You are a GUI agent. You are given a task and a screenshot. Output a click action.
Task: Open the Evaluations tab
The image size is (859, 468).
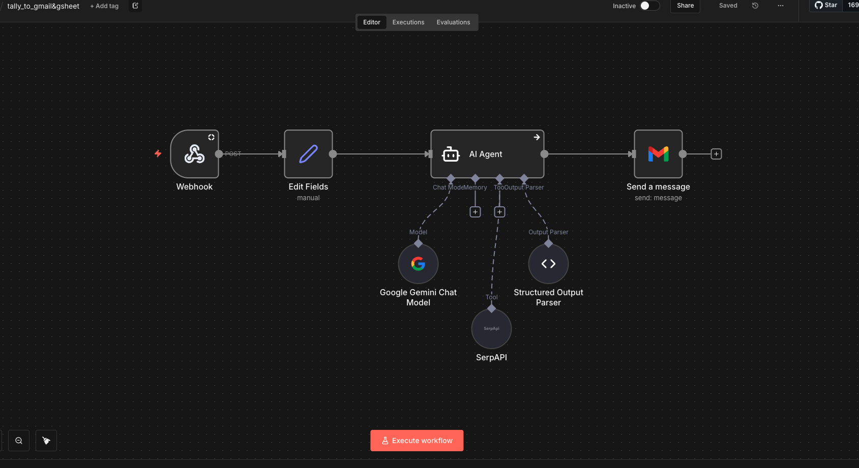pos(453,22)
